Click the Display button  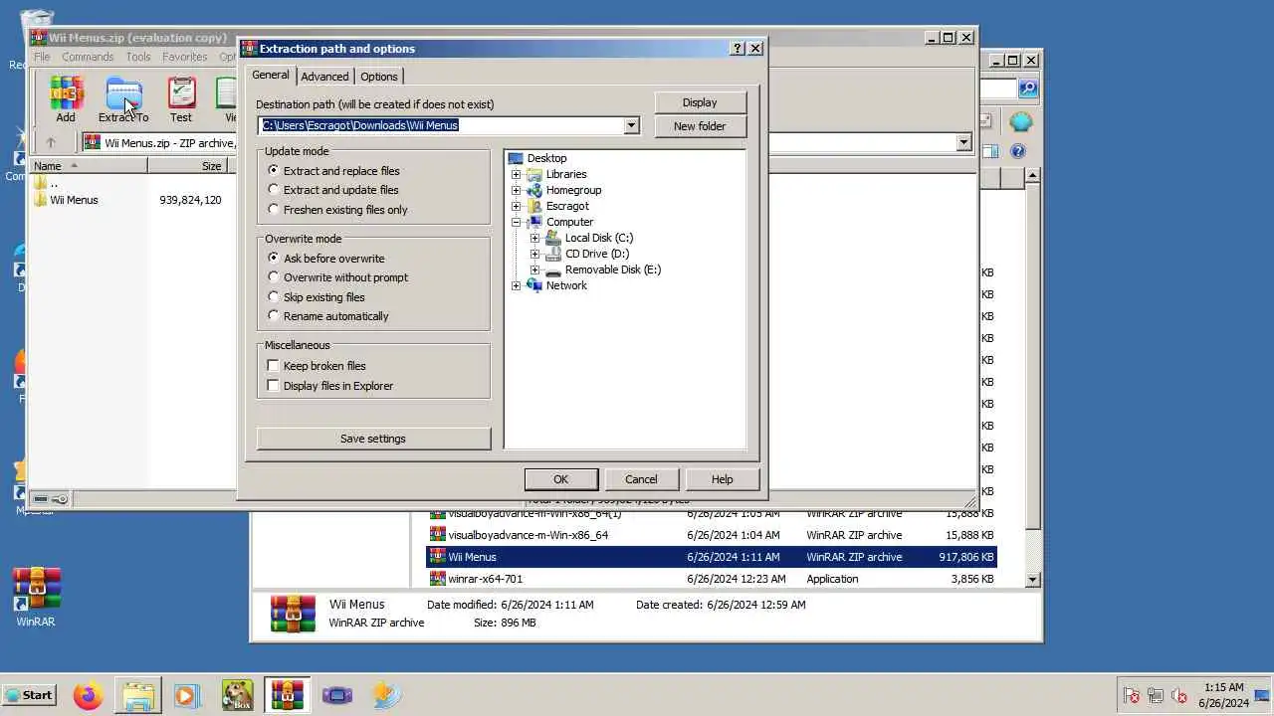click(700, 102)
